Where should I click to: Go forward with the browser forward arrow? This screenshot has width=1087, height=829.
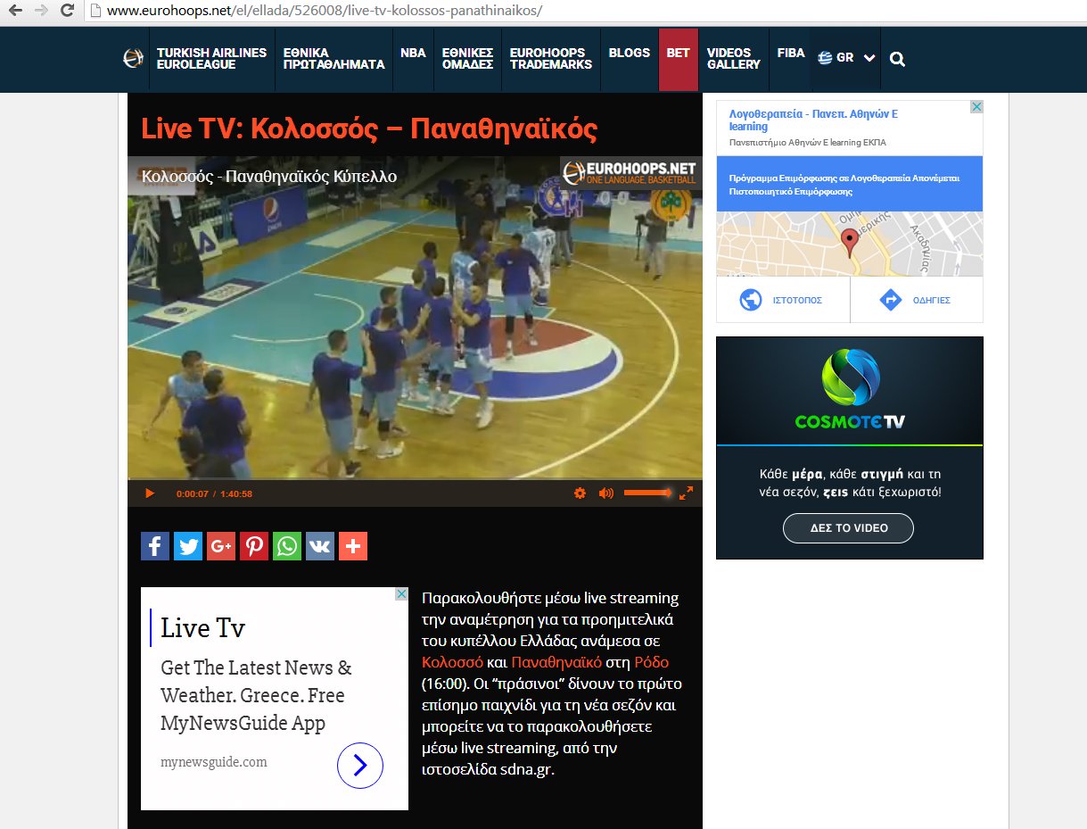(x=41, y=11)
